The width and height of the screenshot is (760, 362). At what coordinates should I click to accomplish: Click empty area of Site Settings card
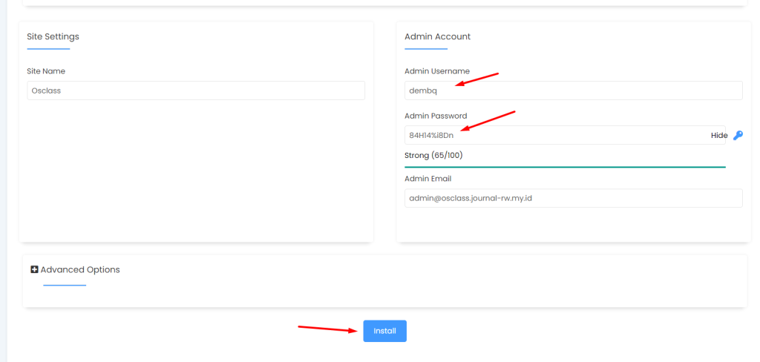(196, 171)
